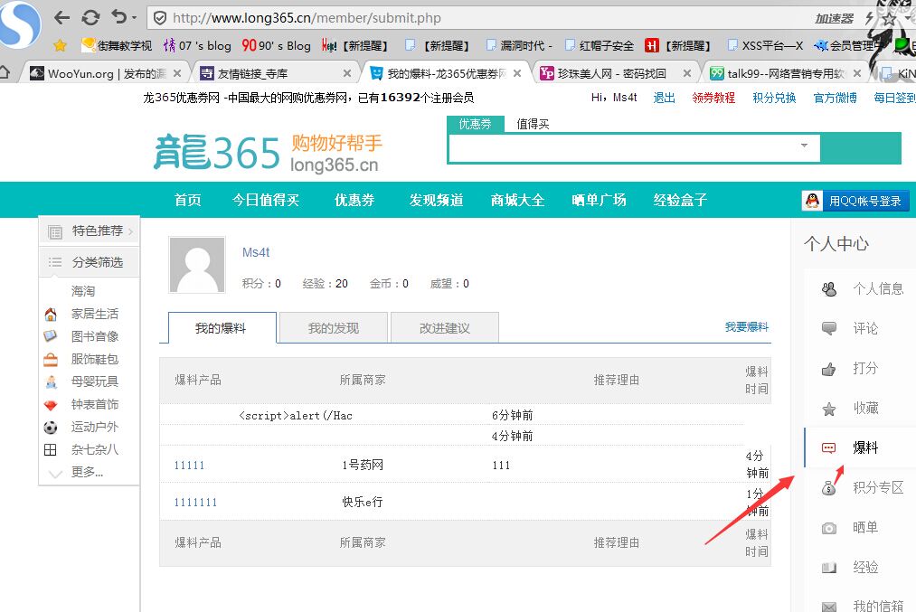
Task: Go to 首页 in the nav bar
Action: [187, 201]
